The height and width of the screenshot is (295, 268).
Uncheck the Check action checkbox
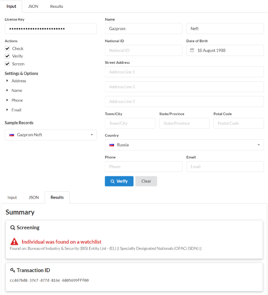[x=7, y=49]
